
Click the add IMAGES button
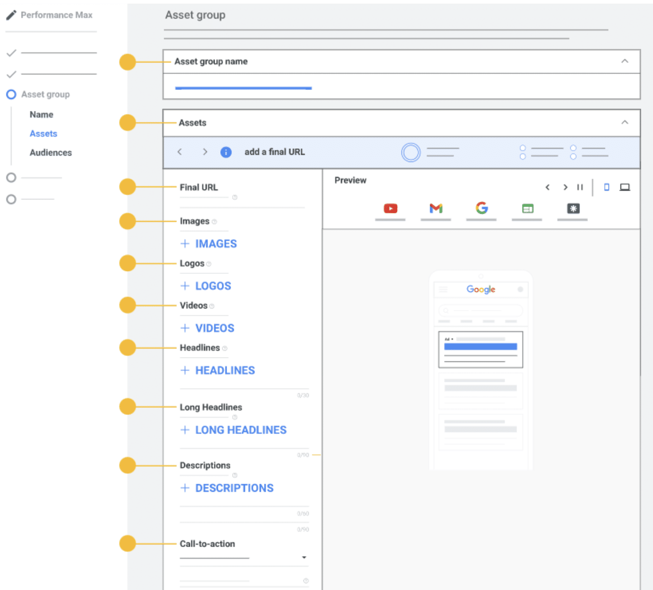tap(209, 244)
